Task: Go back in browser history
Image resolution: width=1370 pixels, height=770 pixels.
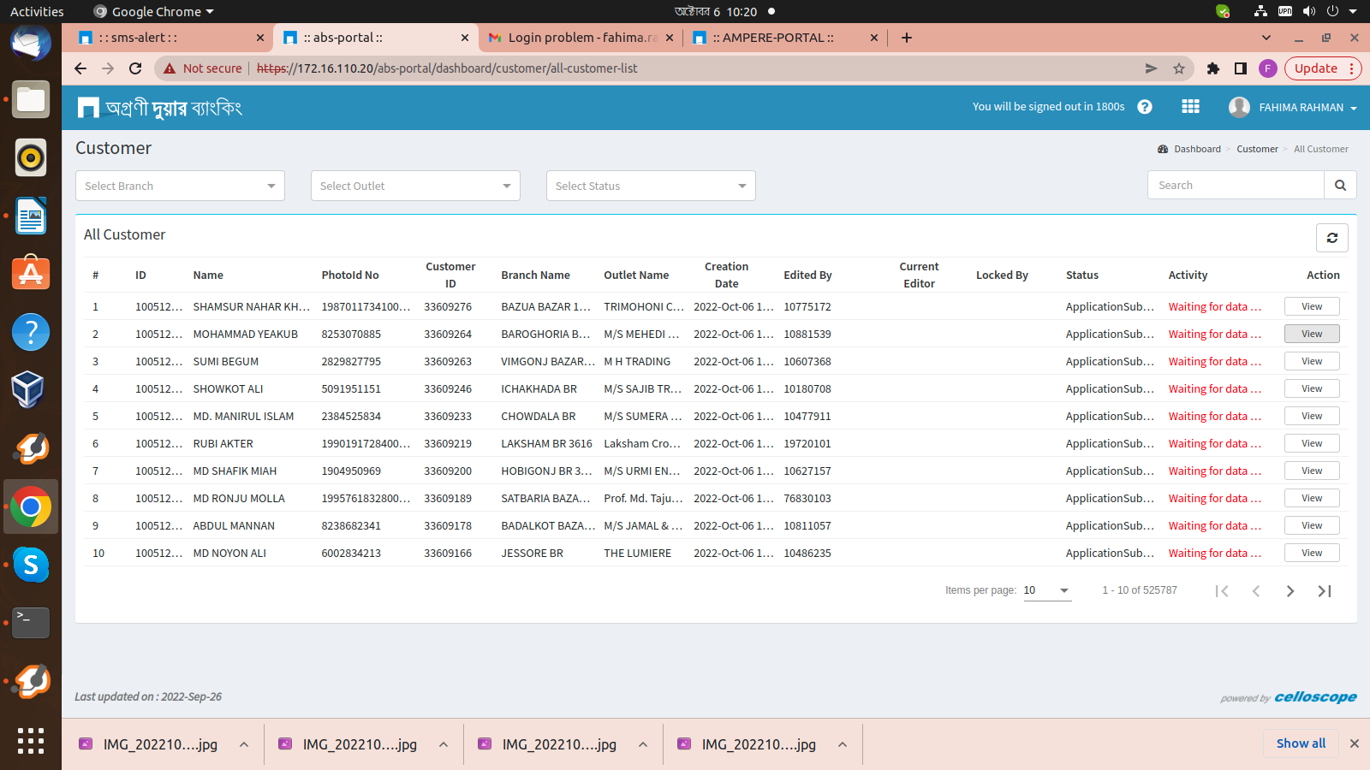Action: pos(80,68)
